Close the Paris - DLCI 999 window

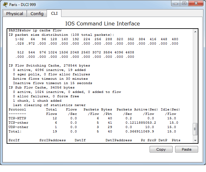tap(196, 3)
